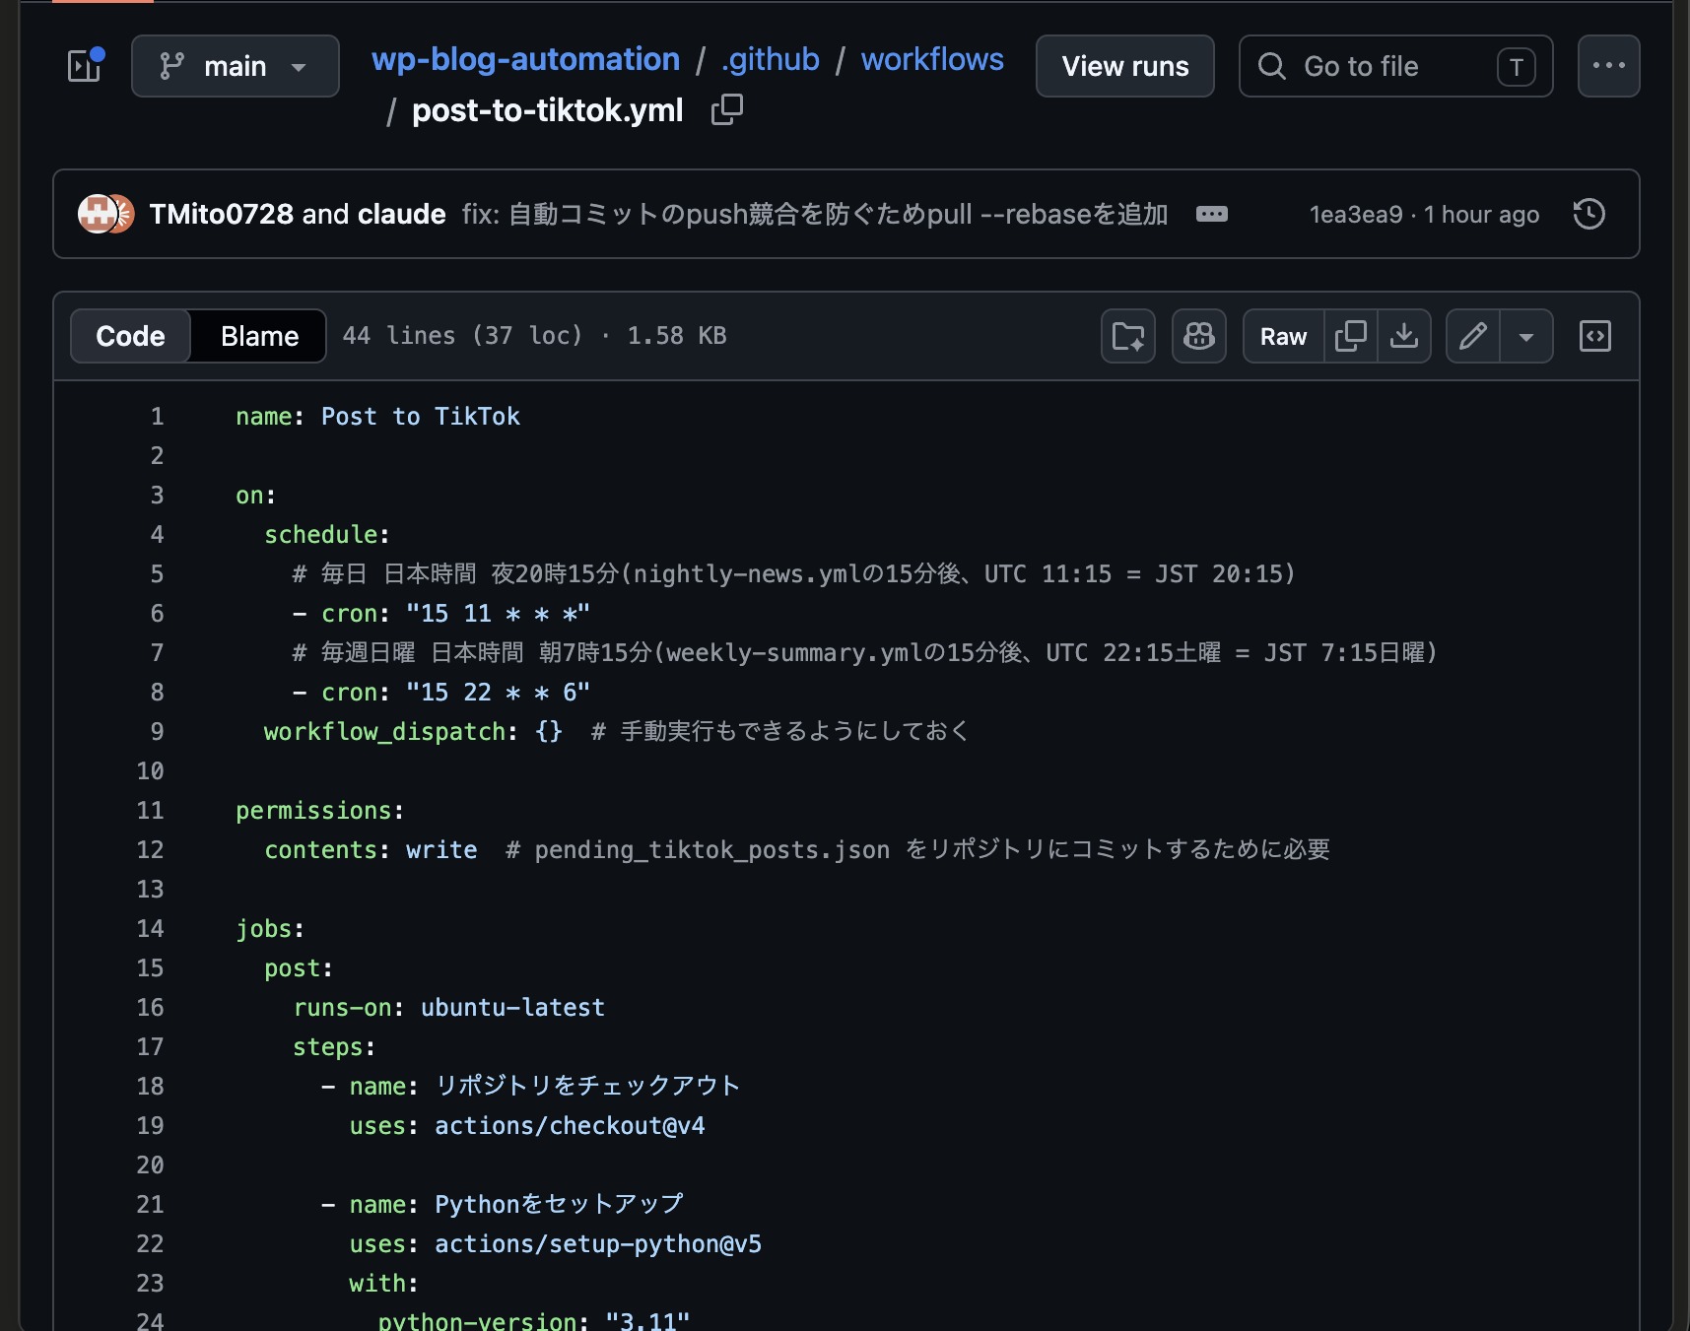Select line number 6

157,613
